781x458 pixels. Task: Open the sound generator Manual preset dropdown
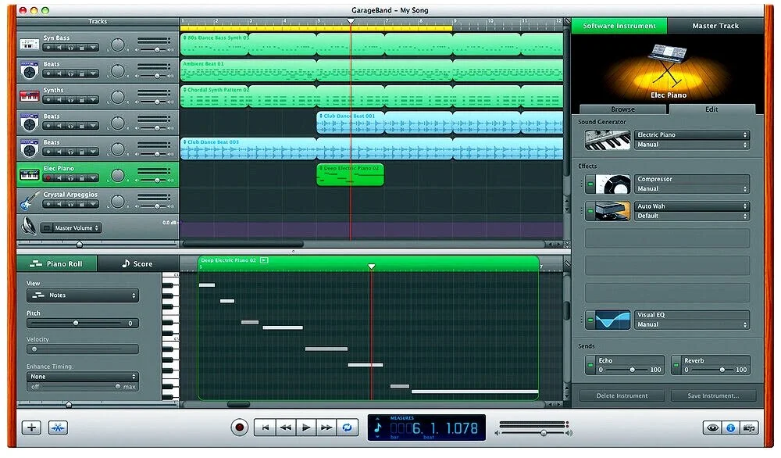point(691,145)
